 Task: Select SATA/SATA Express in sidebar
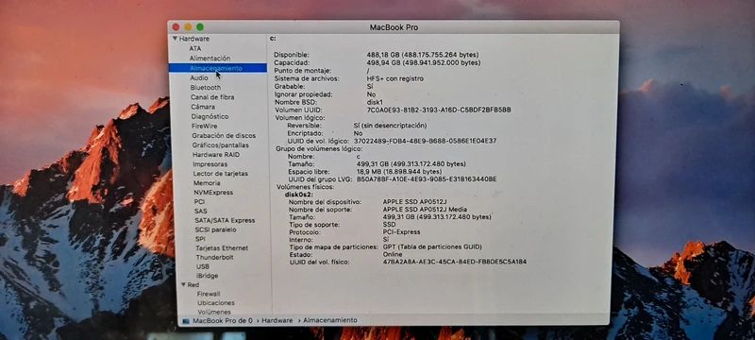[225, 221]
